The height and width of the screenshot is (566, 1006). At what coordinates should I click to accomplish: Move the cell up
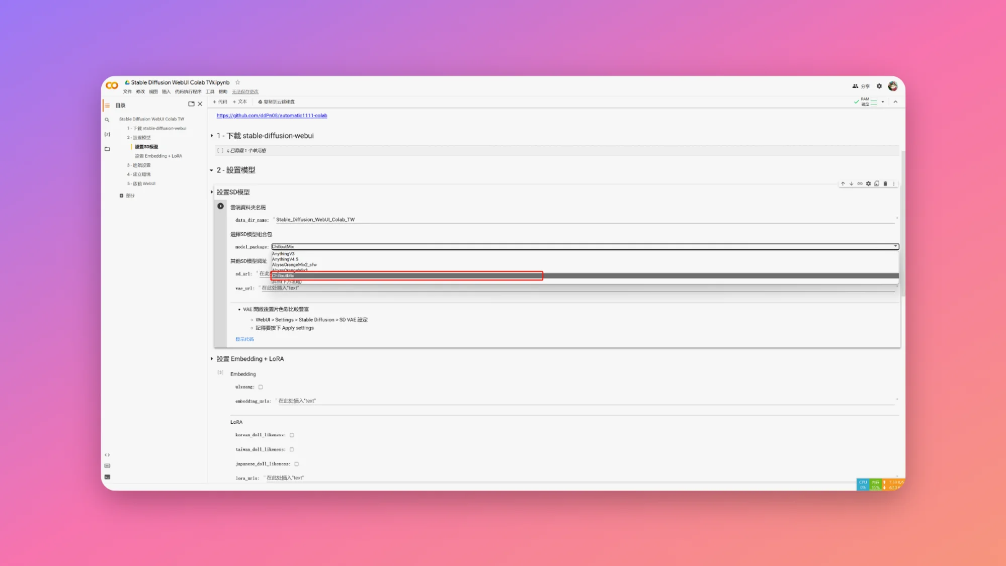tap(843, 184)
